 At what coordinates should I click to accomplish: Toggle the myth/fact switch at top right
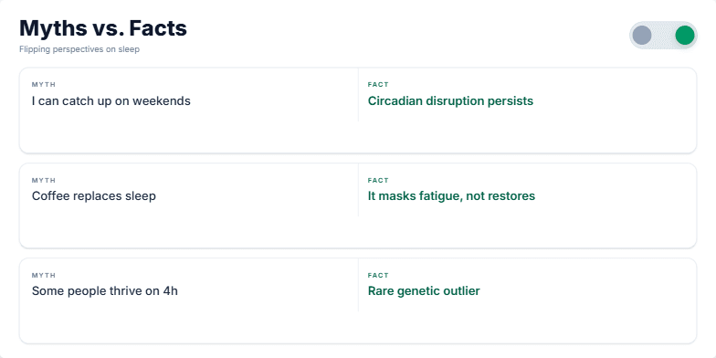663,35
